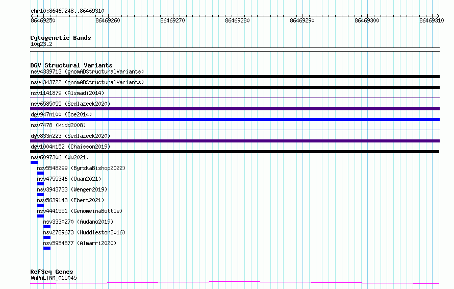The height and width of the screenshot is (289, 454).
Task: Open the WAPAL|NM_015045 gene label
Action: [54, 278]
